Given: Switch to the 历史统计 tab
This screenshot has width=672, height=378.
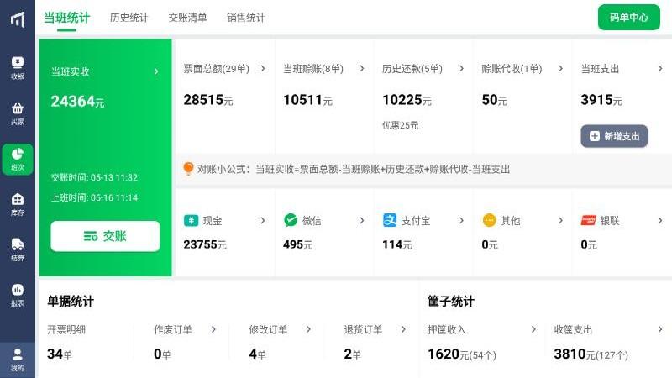Looking at the screenshot, I should click(129, 18).
